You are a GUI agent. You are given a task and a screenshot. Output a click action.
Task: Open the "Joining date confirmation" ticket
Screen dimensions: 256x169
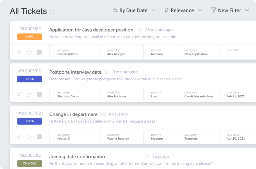click(x=77, y=156)
